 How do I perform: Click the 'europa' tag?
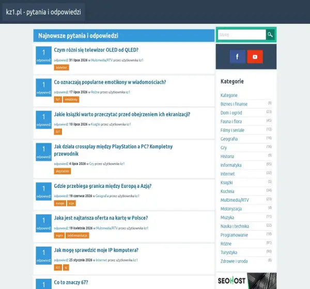coord(60,203)
